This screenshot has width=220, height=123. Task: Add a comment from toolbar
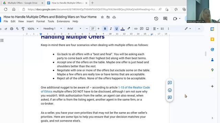pyautogui.click(x=142, y=29)
